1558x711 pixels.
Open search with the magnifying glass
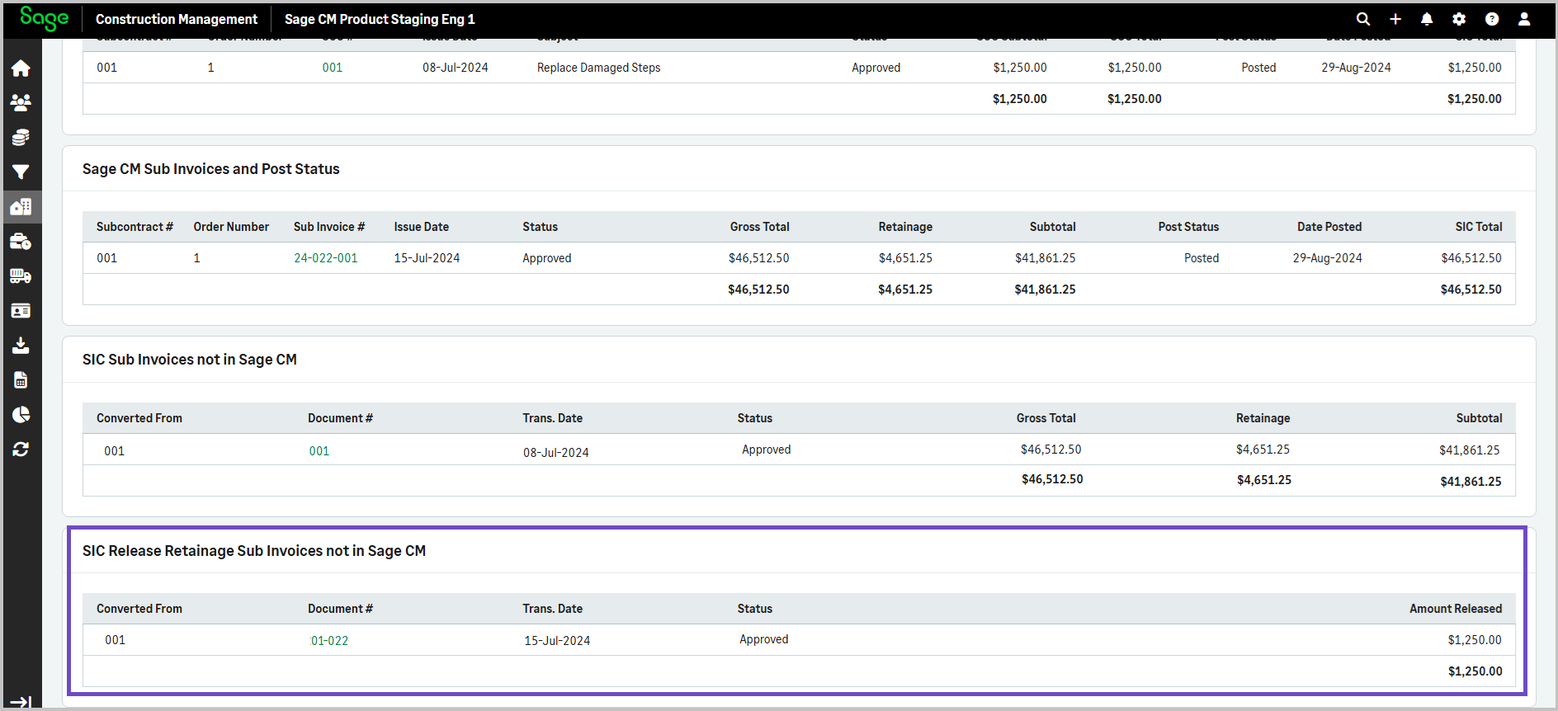tap(1363, 19)
